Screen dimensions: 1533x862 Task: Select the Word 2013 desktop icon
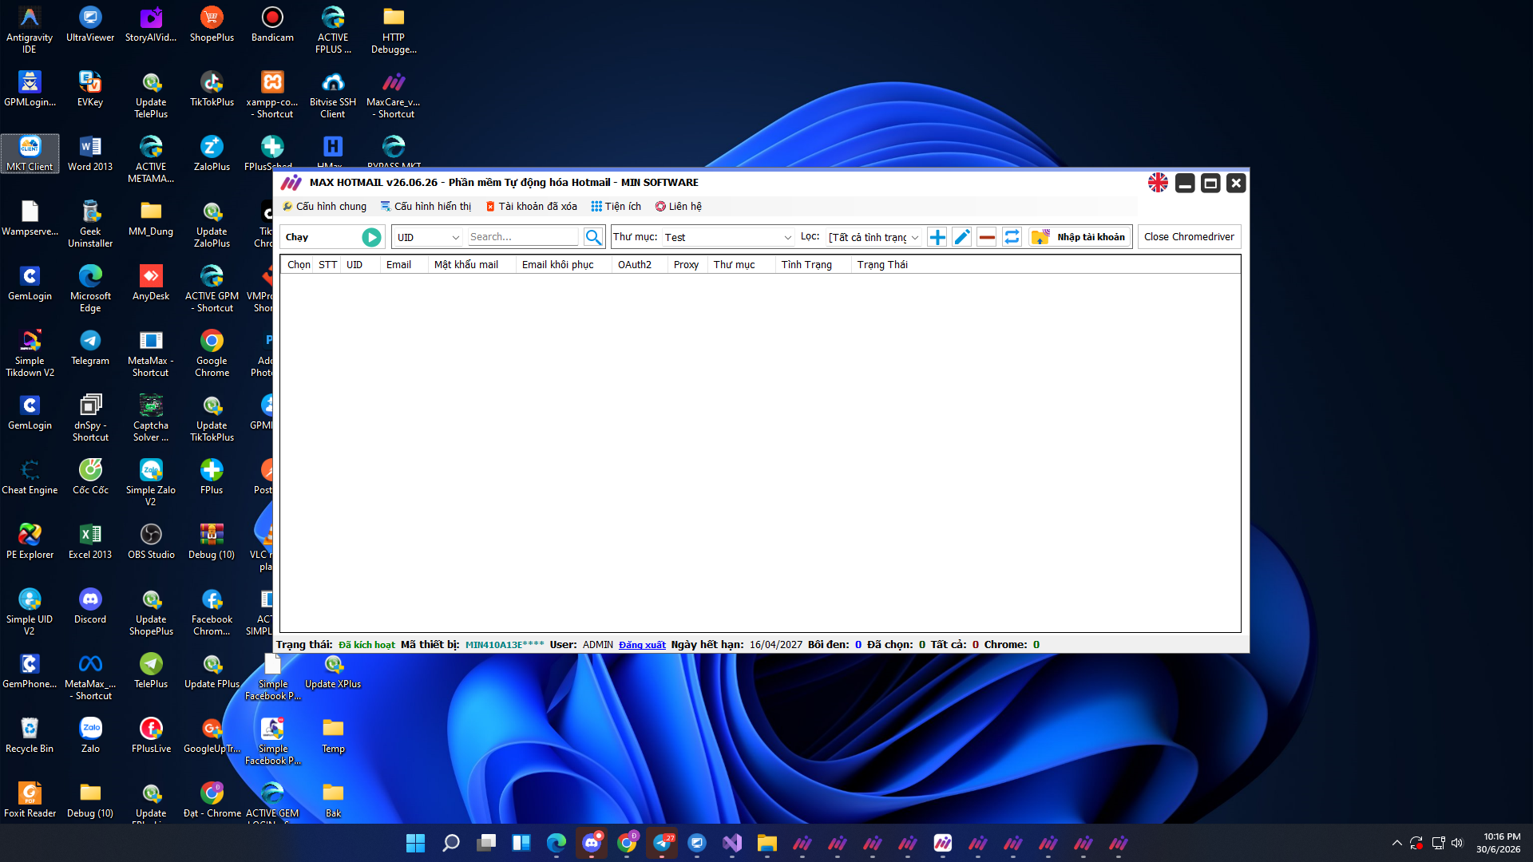click(x=90, y=153)
